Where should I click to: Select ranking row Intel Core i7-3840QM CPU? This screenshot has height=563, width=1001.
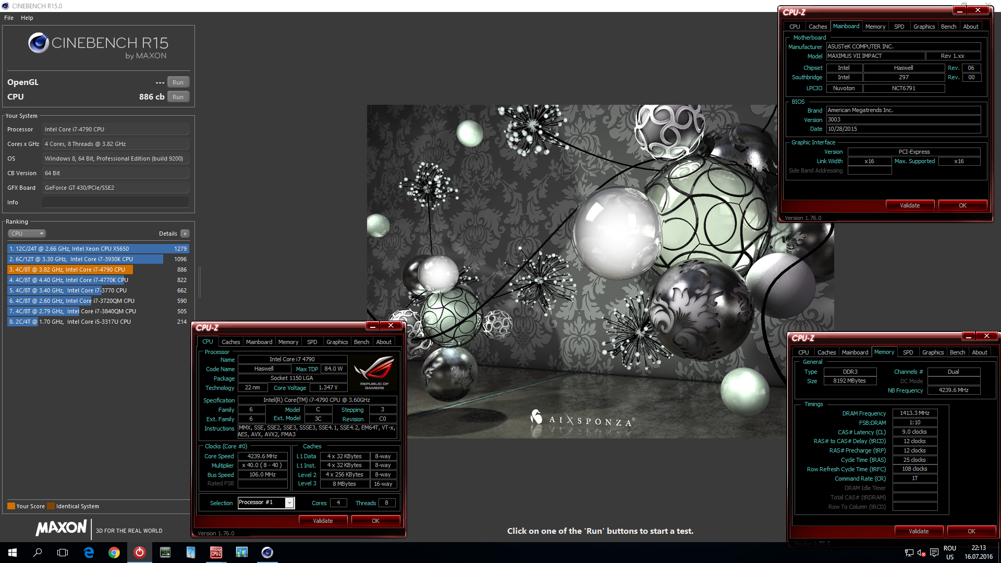point(98,311)
